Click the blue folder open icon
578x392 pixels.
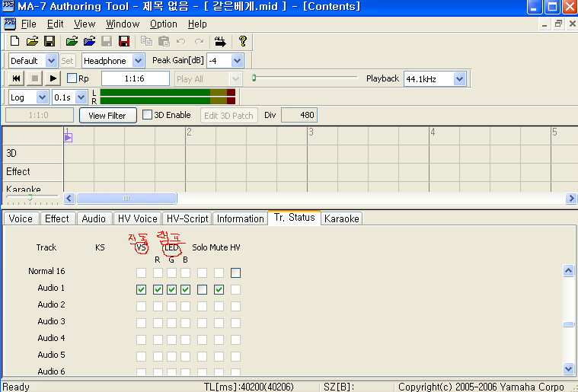[89, 41]
